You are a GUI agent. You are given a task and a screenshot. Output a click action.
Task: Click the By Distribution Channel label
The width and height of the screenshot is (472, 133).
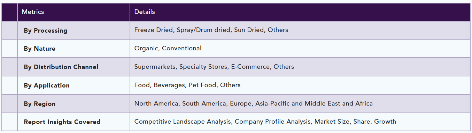tap(61, 67)
